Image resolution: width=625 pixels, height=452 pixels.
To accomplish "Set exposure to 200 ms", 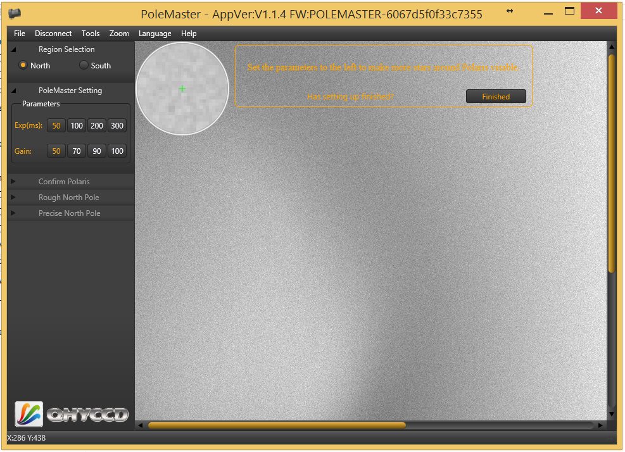I will 97,125.
